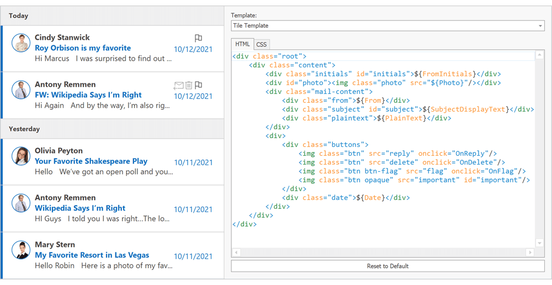Open the Tile Template dropdown
Viewport: 552px width, 285px height.
click(x=540, y=26)
